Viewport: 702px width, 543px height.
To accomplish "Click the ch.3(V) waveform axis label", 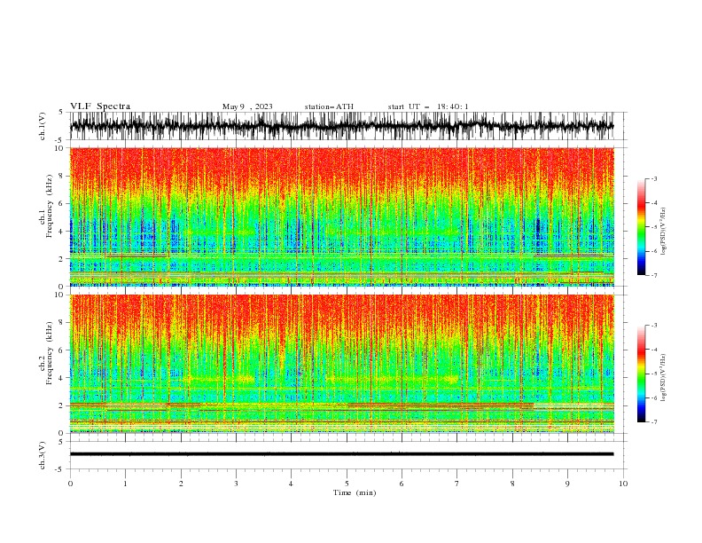I will coord(43,455).
